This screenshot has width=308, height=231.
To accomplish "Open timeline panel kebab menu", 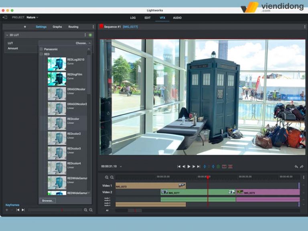I will click(304, 177).
